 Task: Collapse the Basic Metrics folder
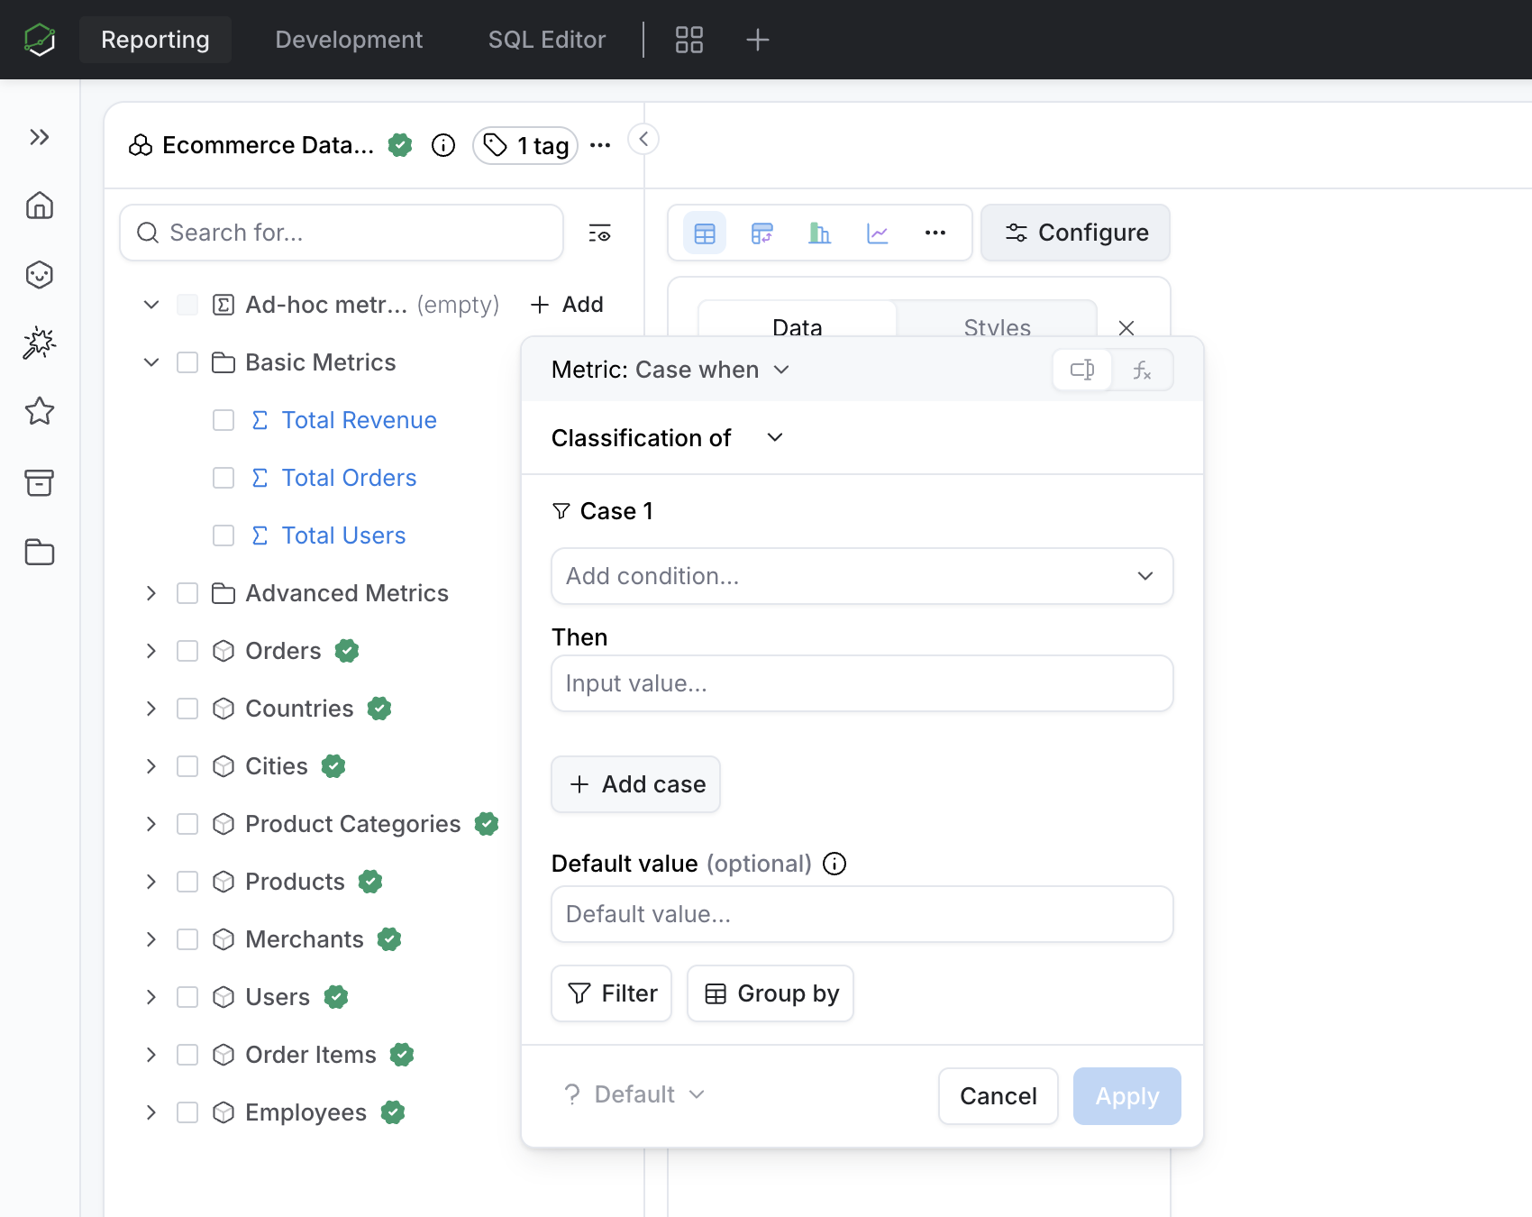click(151, 362)
